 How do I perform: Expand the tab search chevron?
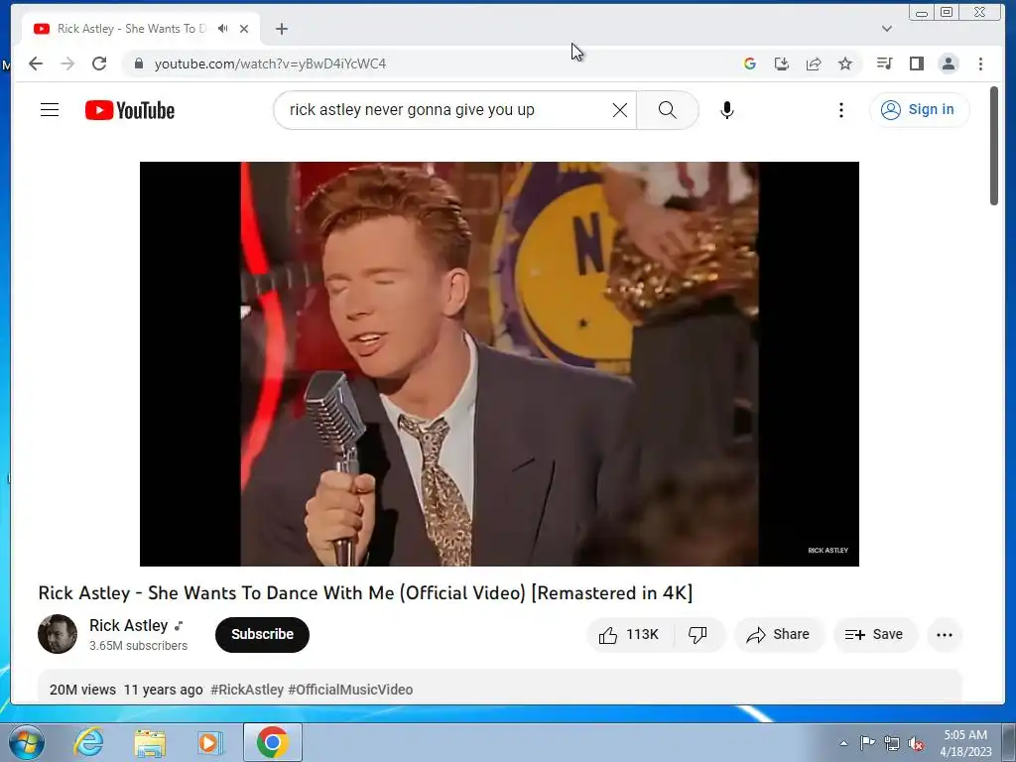(x=887, y=29)
